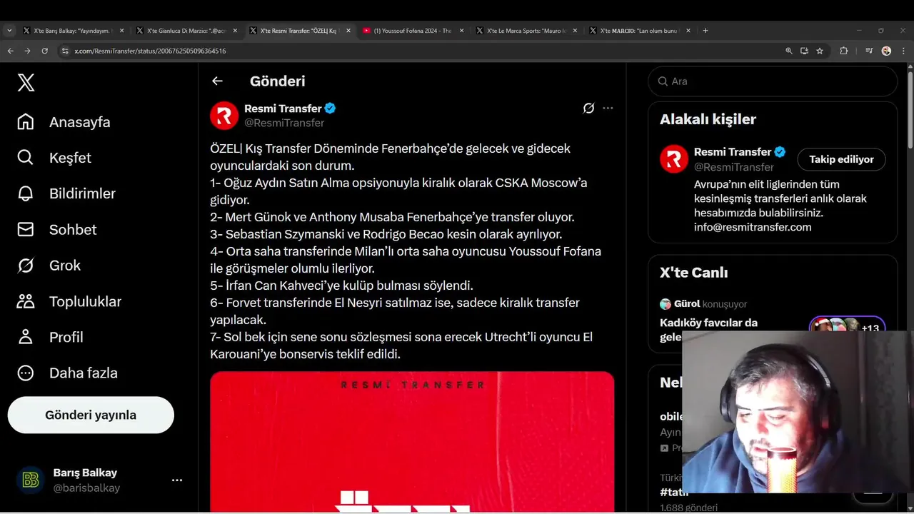Open post more options ellipsis

click(x=608, y=109)
